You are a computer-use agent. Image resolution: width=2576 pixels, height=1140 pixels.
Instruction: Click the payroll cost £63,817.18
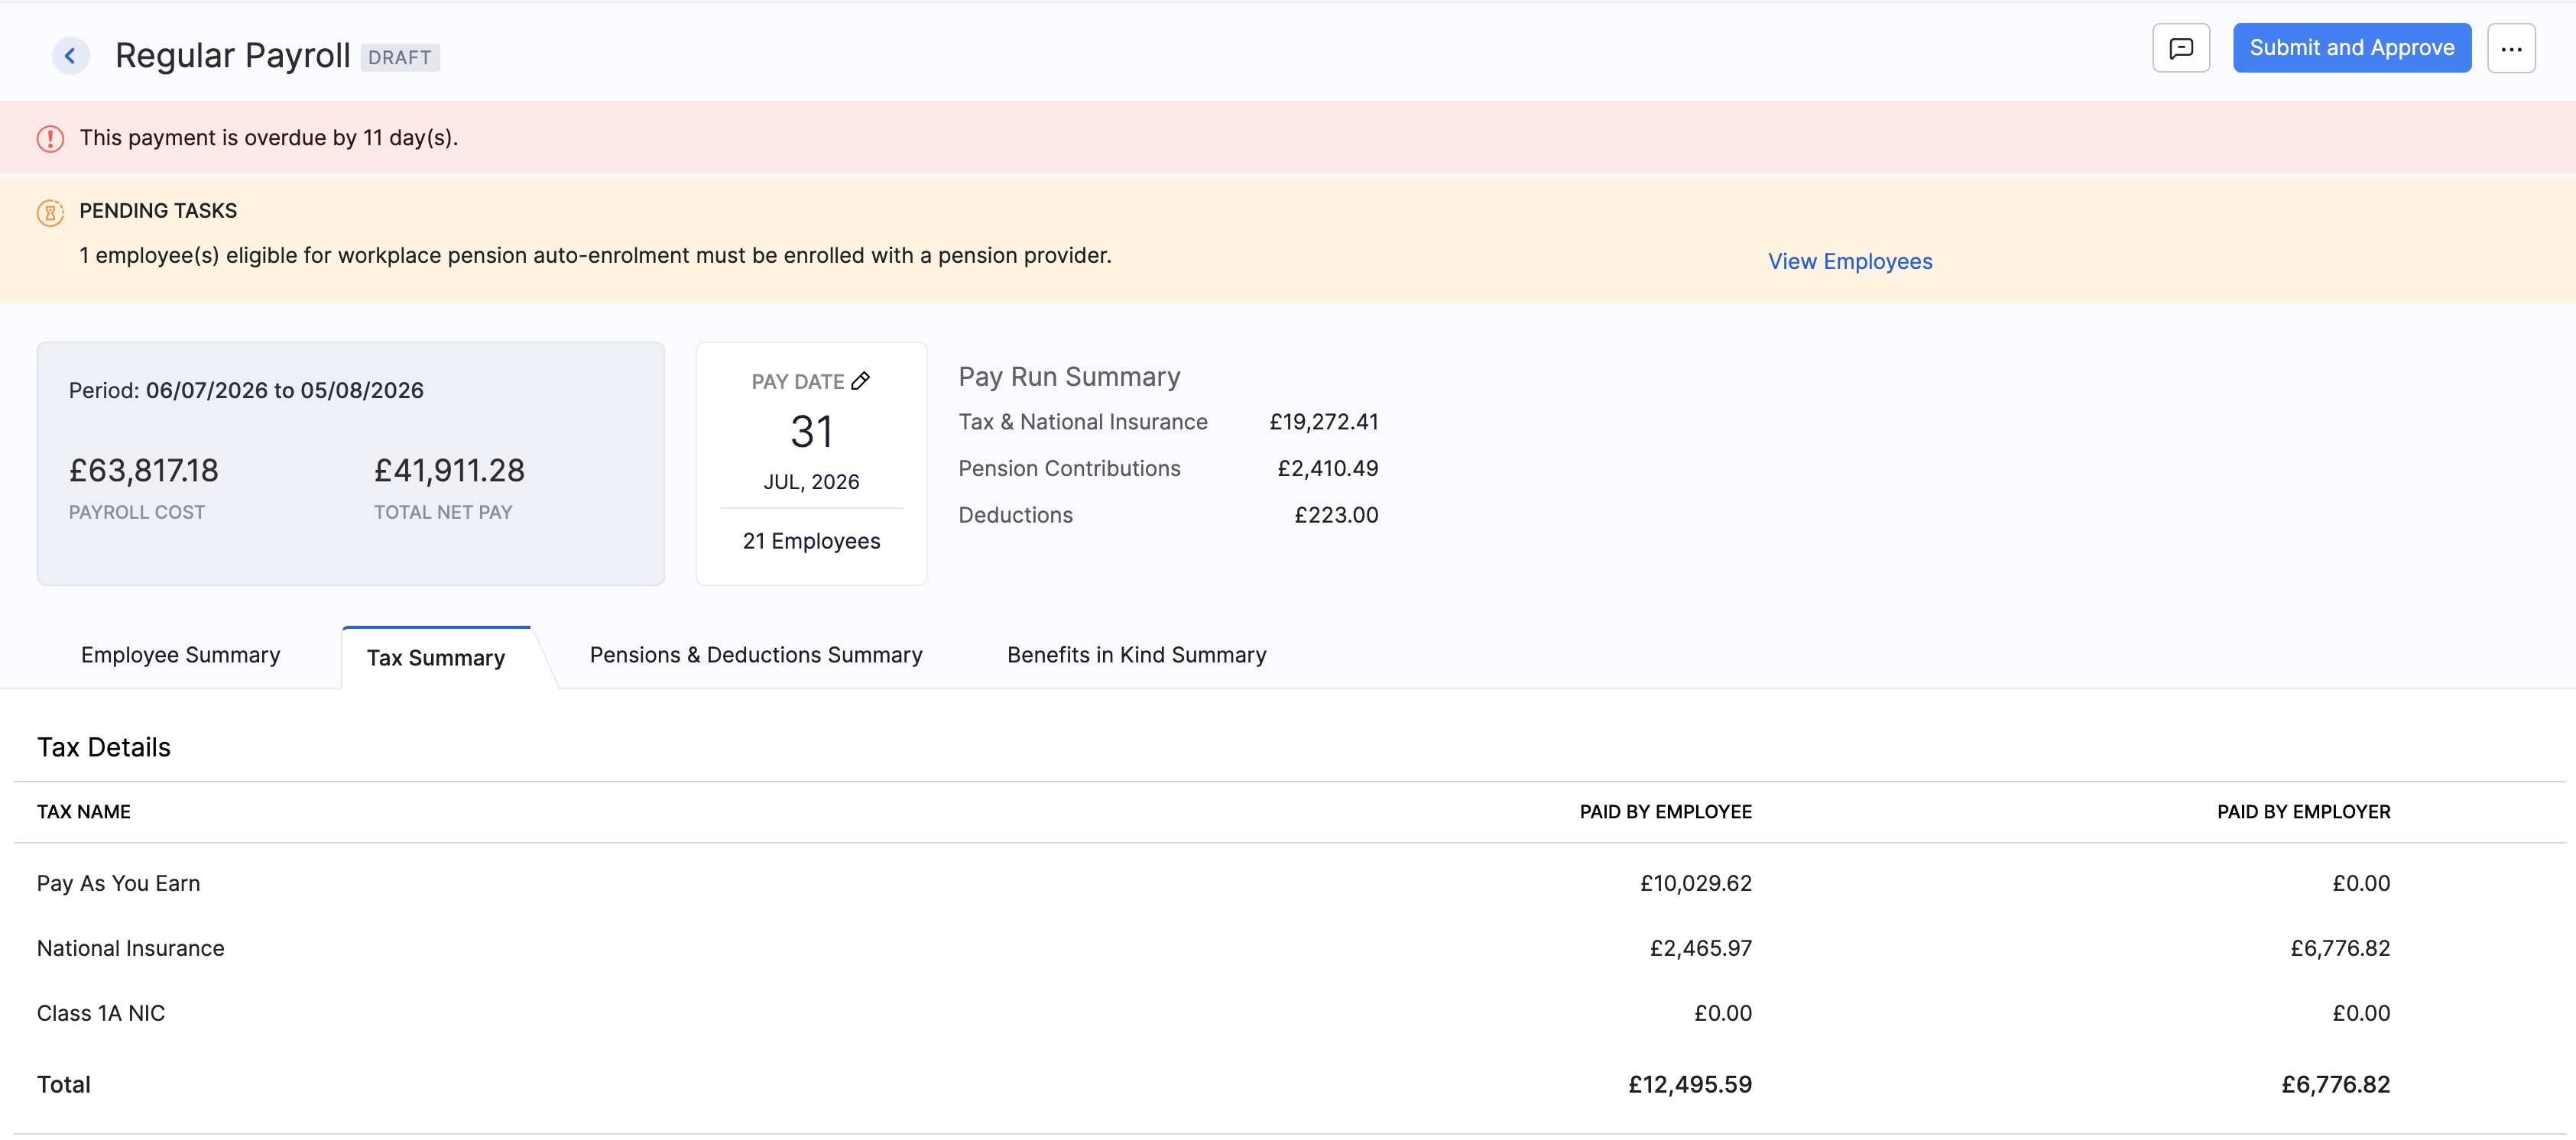click(144, 471)
